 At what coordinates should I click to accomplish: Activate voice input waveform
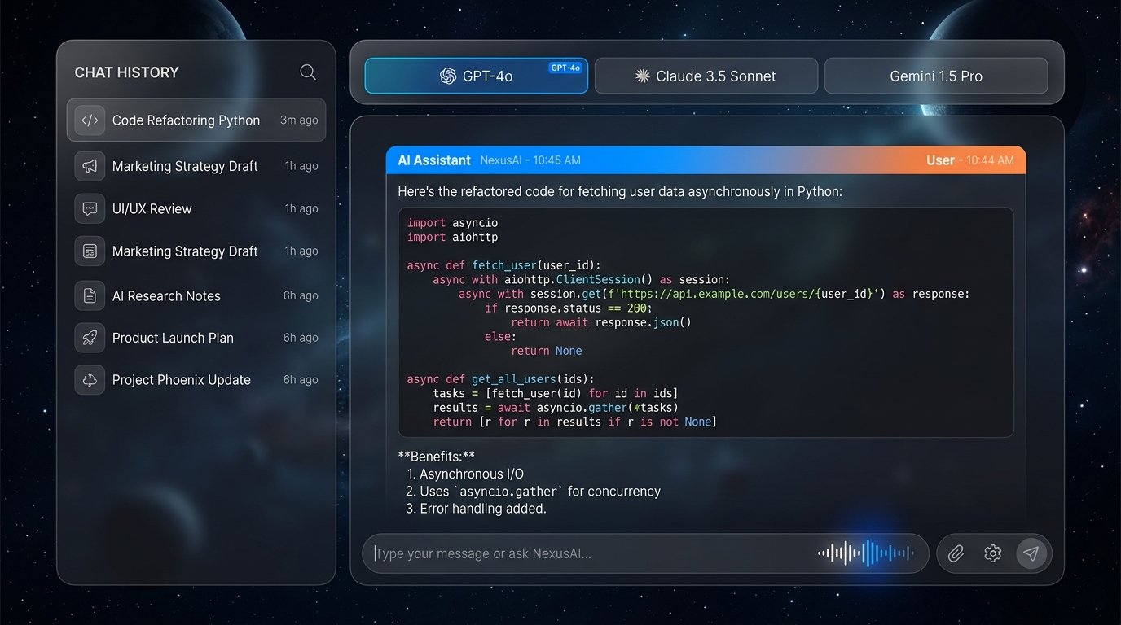[x=866, y=553]
